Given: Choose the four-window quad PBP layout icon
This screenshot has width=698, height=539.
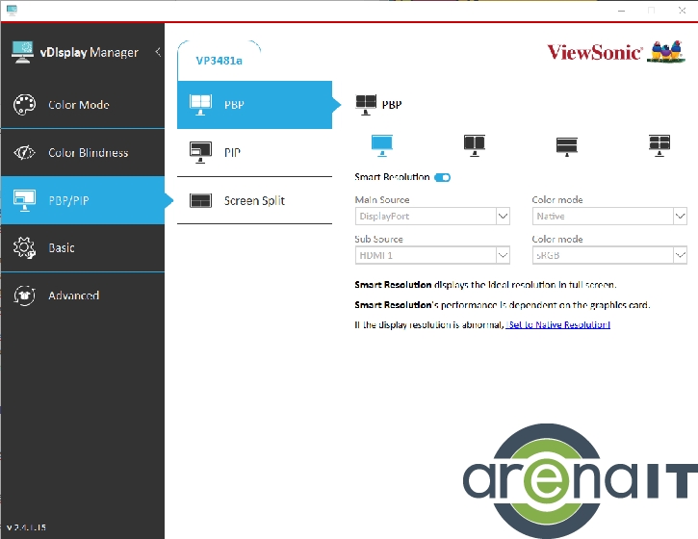Looking at the screenshot, I should 659,144.
